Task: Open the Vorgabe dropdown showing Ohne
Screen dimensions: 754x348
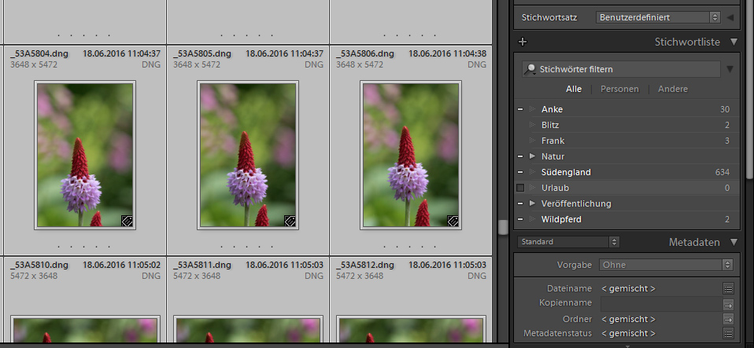Action: click(x=666, y=265)
